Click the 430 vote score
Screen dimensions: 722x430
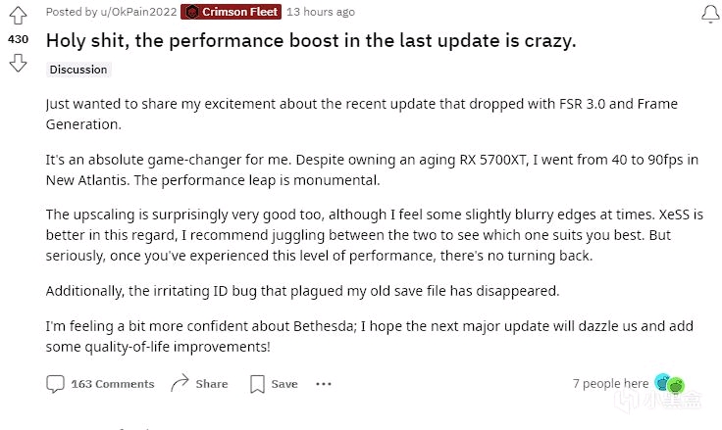point(18,39)
